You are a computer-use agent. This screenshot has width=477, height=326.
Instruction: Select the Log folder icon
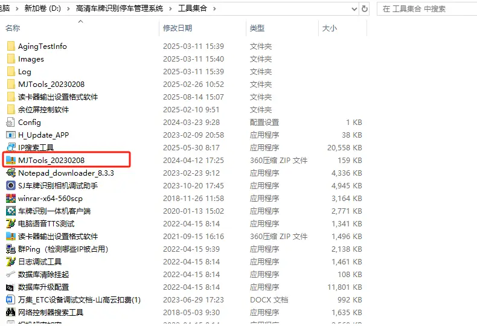tap(11, 72)
